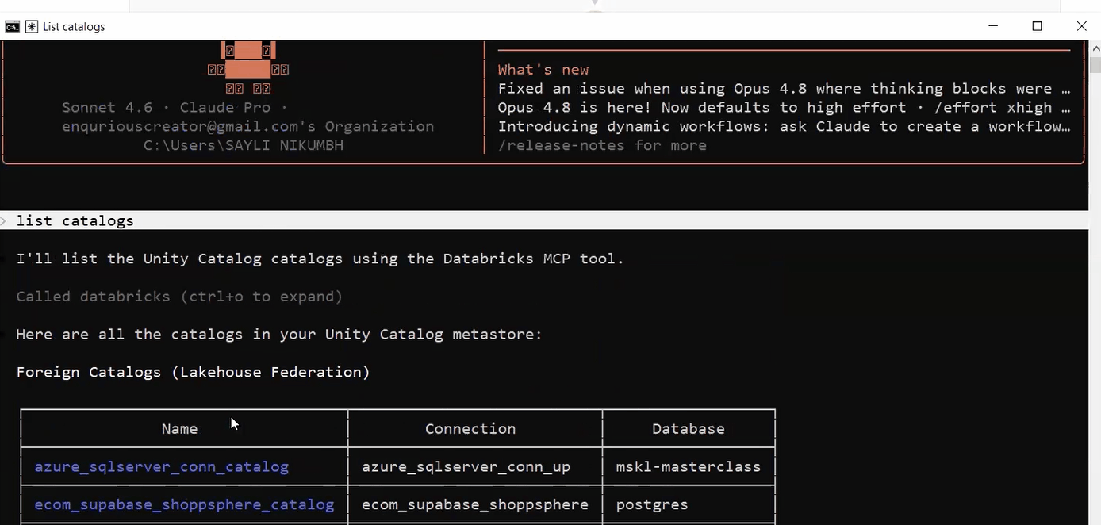Image resolution: width=1101 pixels, height=525 pixels.
Task: Close the List catalogs terminal window
Action: (x=1081, y=26)
